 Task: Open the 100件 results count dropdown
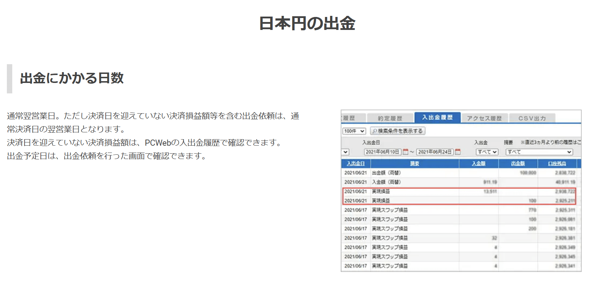click(x=354, y=131)
